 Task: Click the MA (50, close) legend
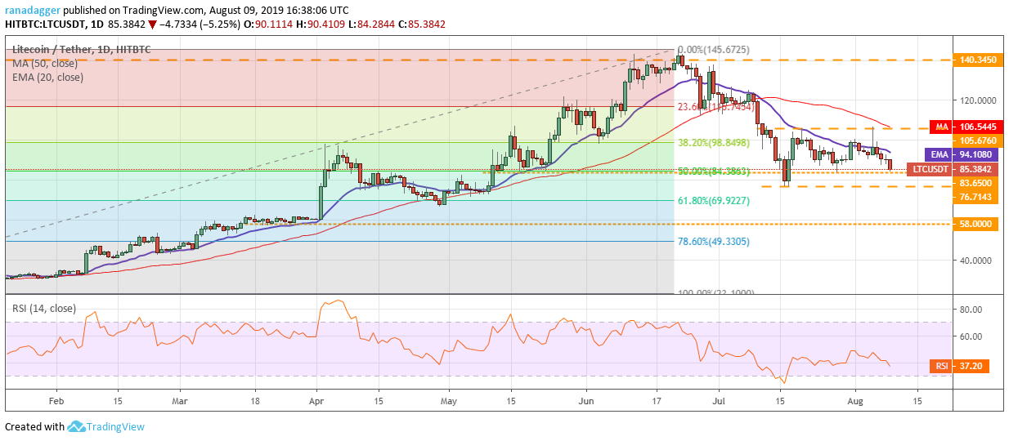(x=47, y=65)
